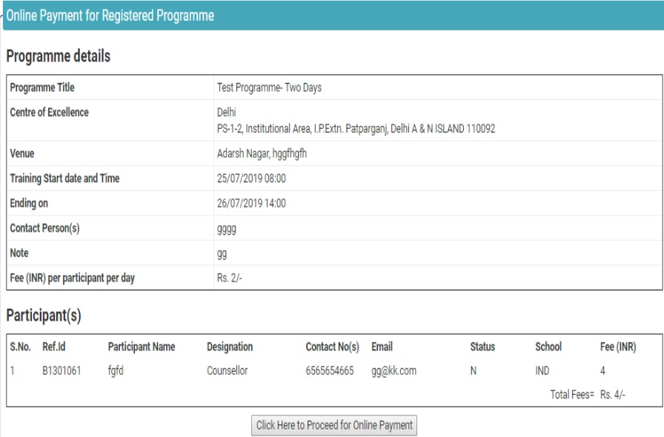
Task: Select the ending date 26/07/2019 14:00
Action: (x=251, y=203)
